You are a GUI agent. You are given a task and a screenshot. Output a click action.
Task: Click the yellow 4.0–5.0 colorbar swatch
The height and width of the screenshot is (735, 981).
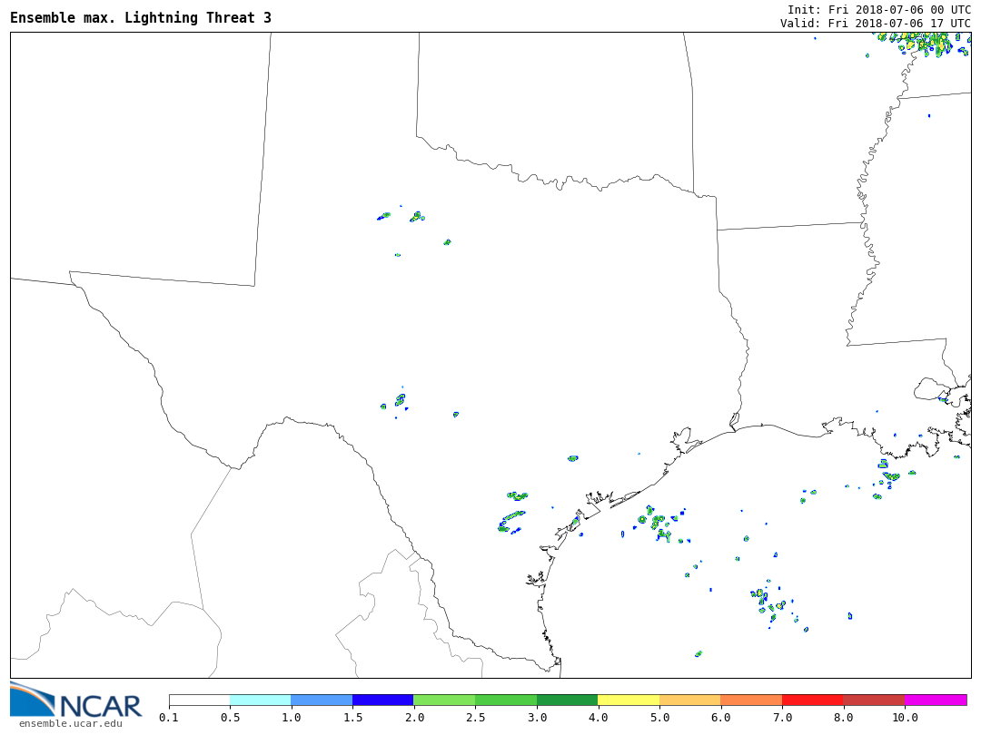(x=628, y=700)
